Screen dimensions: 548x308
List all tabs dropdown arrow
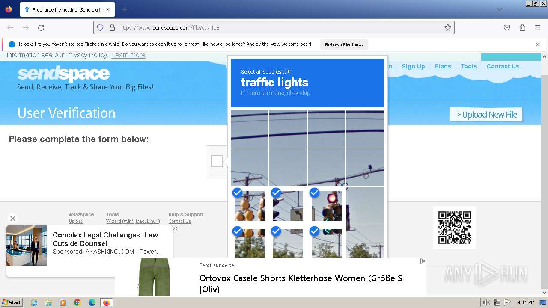pos(499,9)
